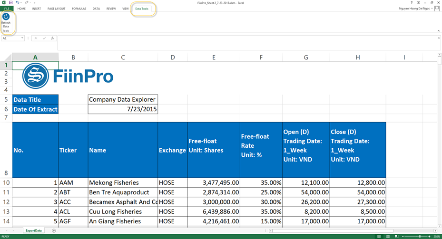Select column A header
442x239 pixels.
[x=35, y=57]
